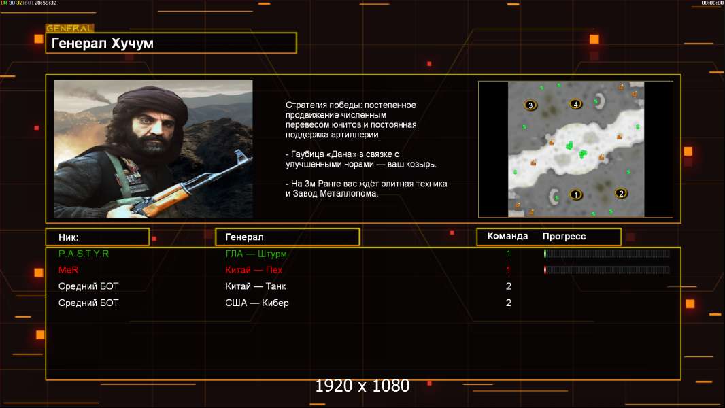Click the Китай — Пех general entry
The height and width of the screenshot is (408, 725).
tap(254, 270)
